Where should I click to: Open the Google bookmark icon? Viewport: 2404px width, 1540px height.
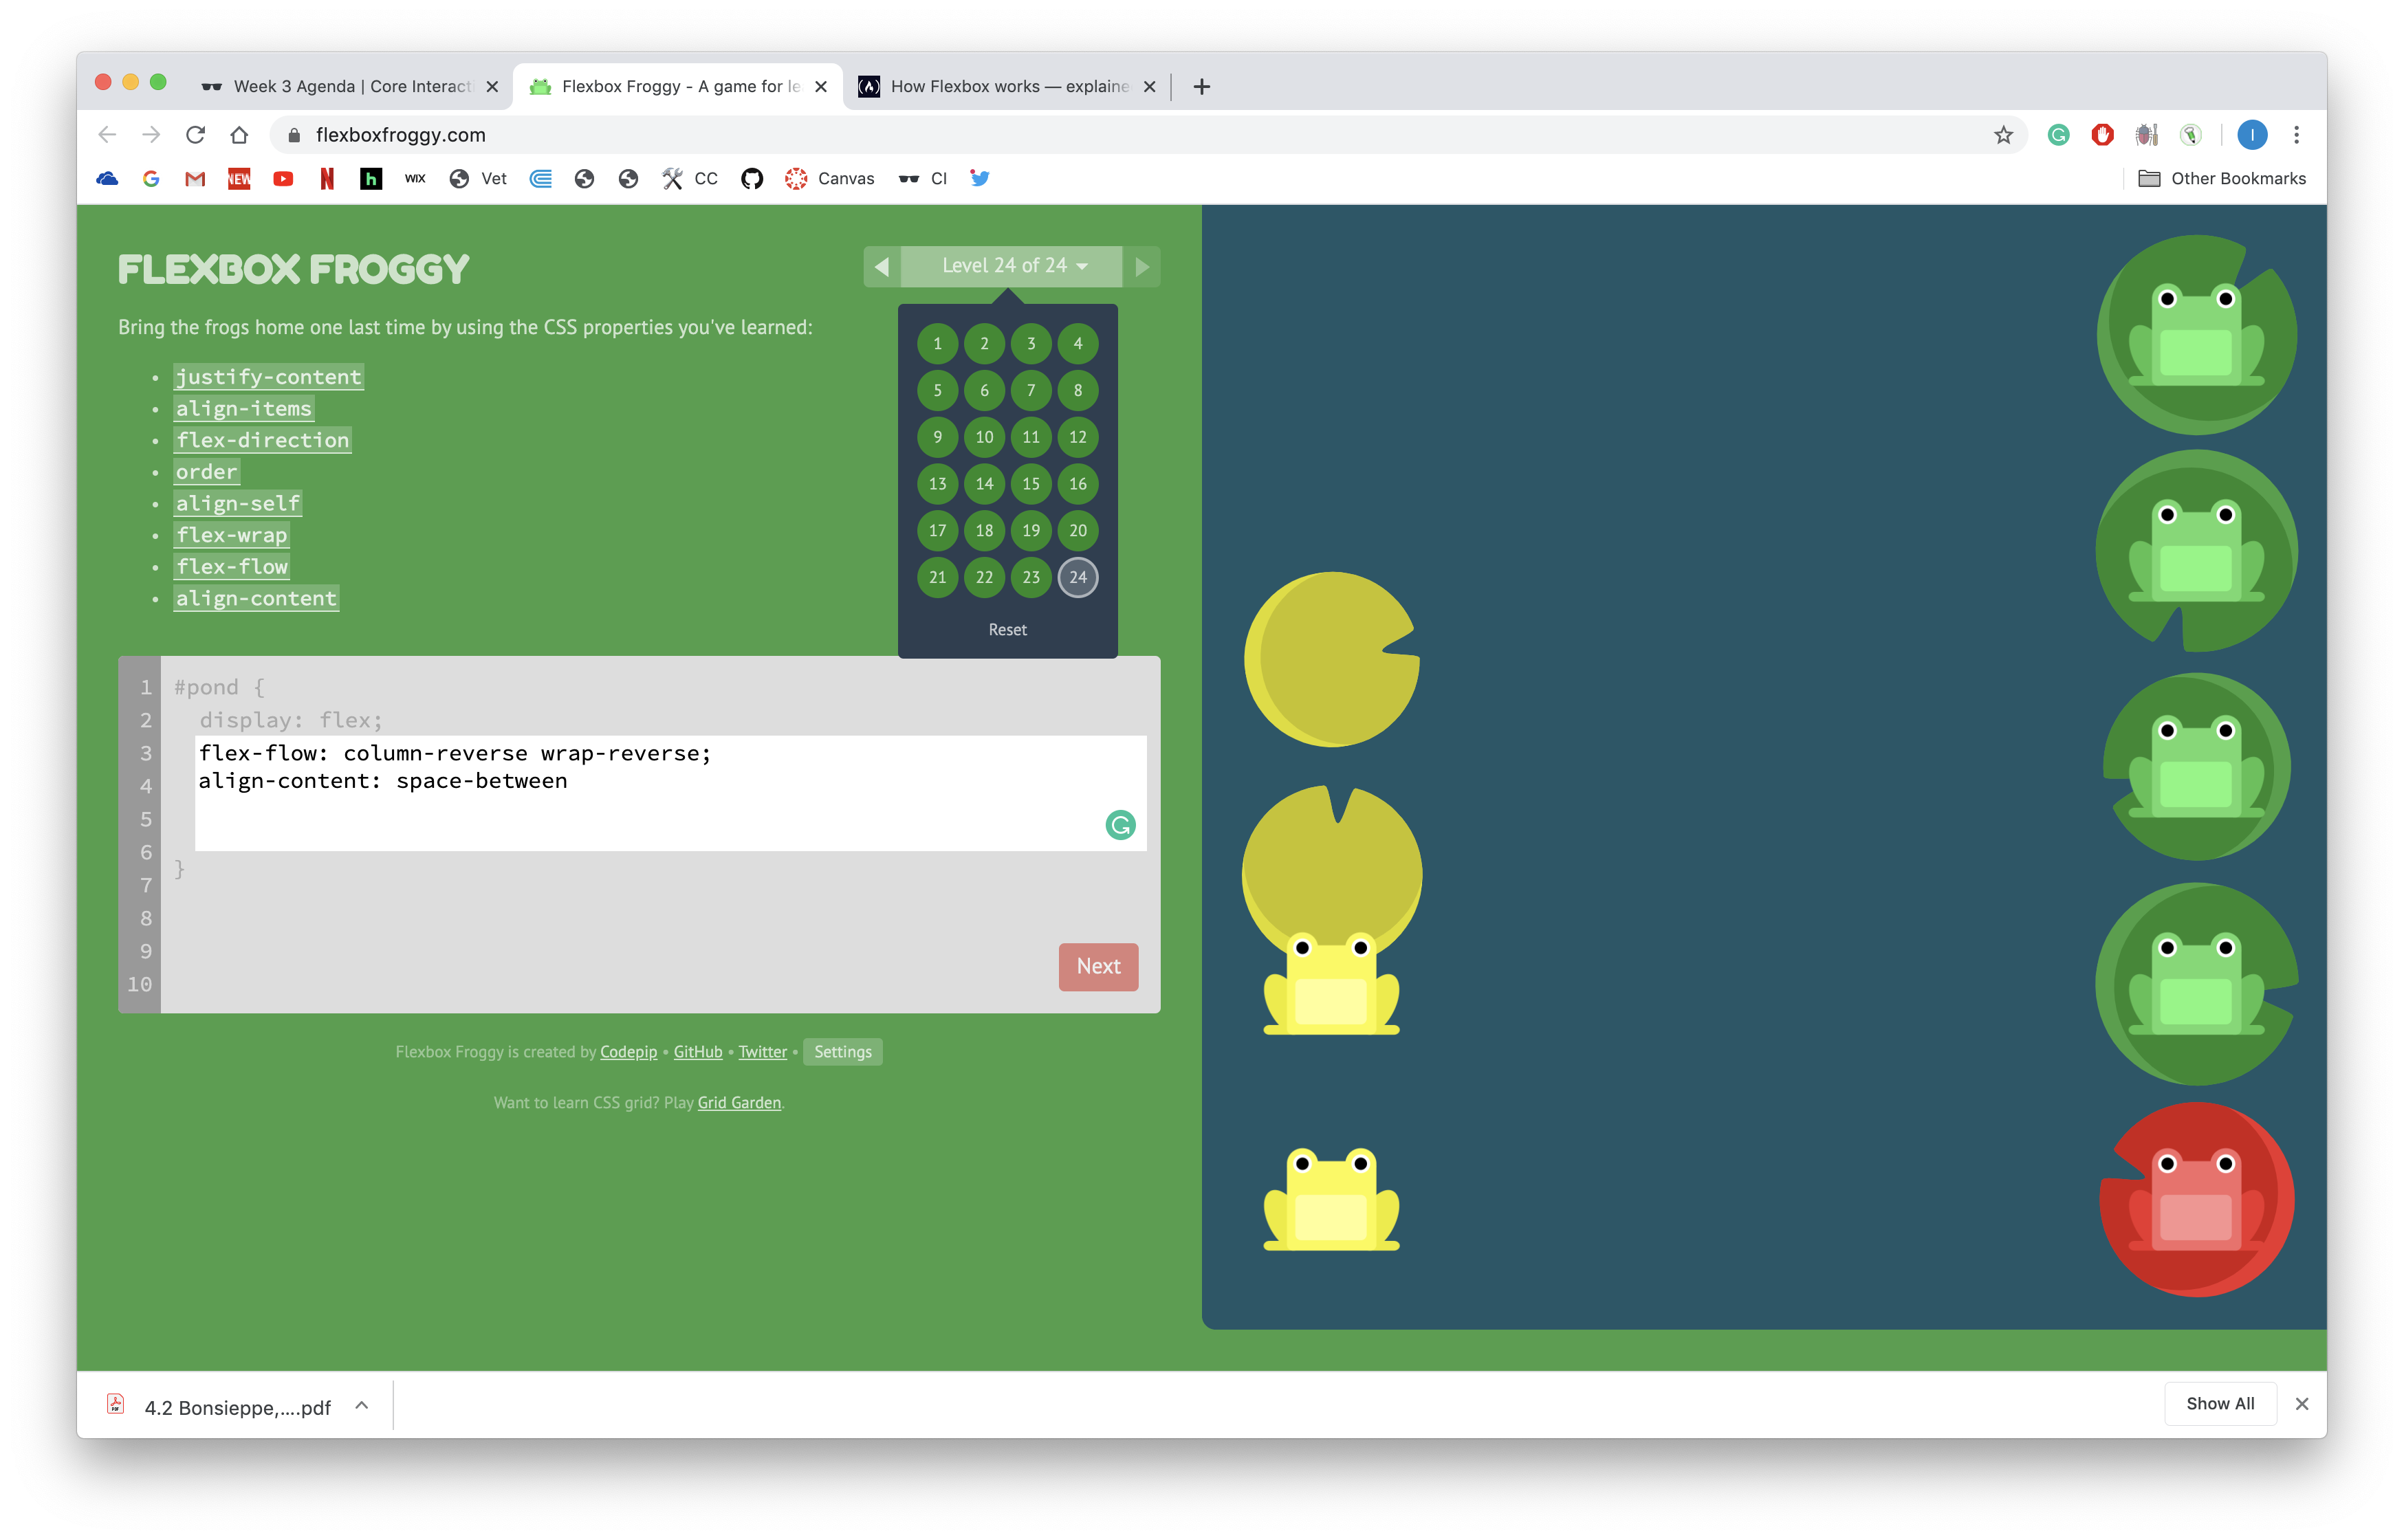[151, 179]
